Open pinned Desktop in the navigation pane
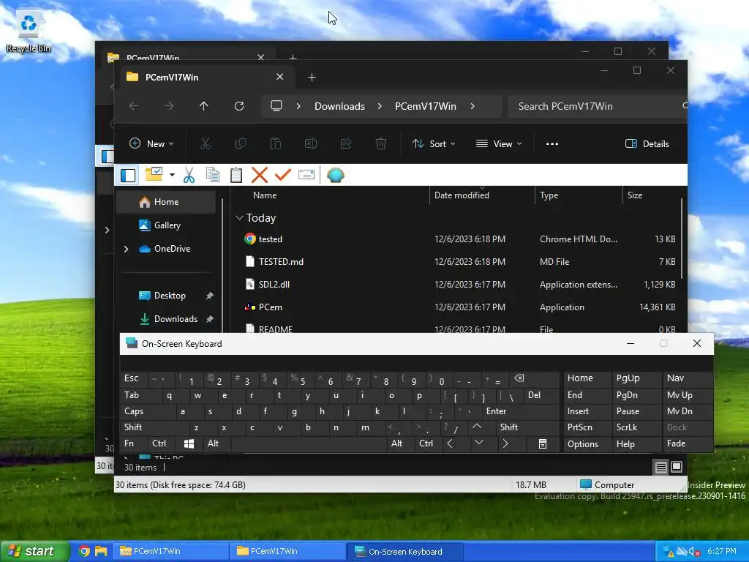The width and height of the screenshot is (749, 562). point(166,296)
